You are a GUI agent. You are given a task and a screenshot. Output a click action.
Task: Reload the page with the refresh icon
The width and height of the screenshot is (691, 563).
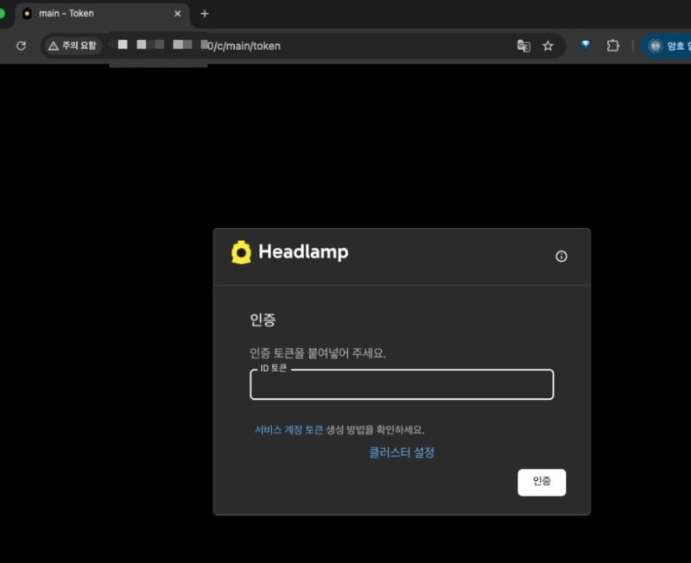point(21,46)
